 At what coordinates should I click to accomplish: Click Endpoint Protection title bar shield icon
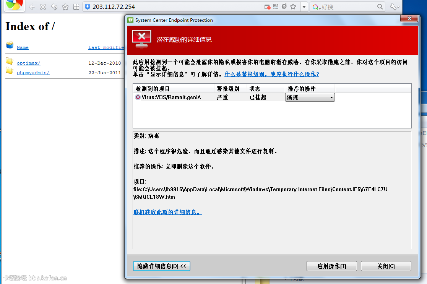130,20
